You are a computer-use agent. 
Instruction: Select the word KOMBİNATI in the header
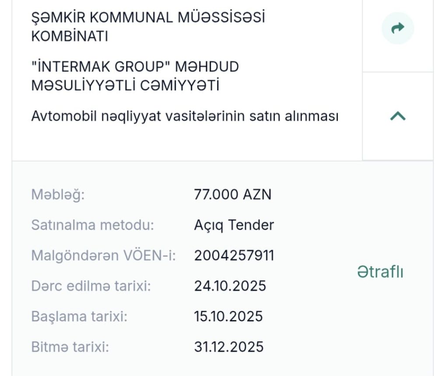(x=70, y=36)
